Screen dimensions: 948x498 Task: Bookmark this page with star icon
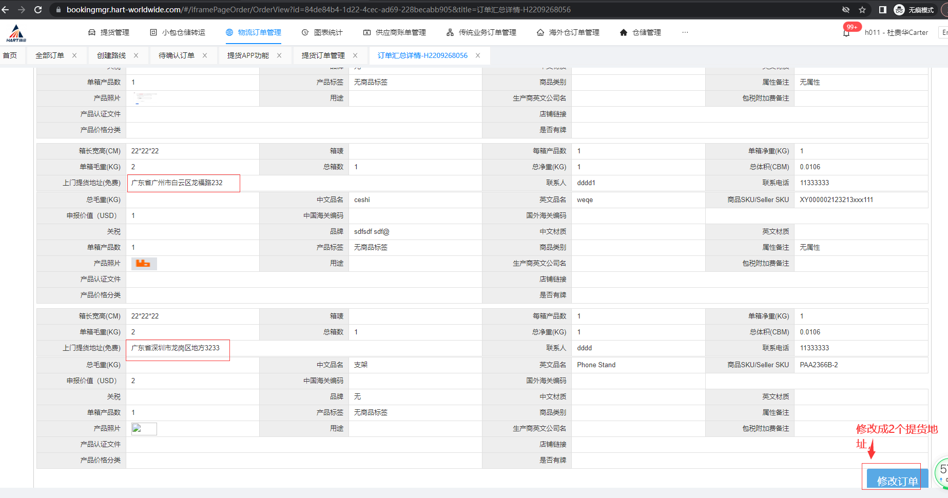tap(862, 10)
